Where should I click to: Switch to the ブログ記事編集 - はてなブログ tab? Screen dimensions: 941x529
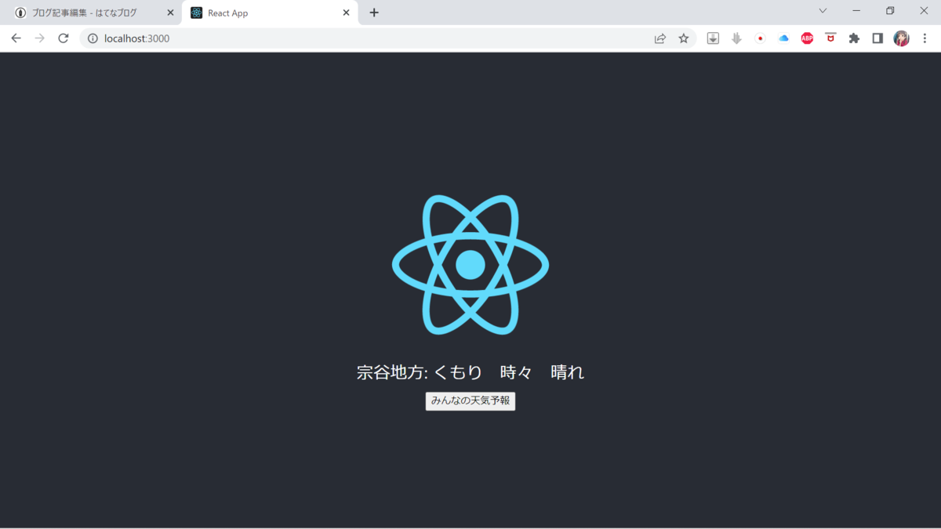94,13
